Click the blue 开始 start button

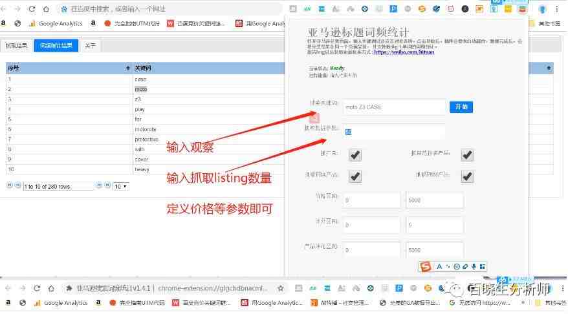pyautogui.click(x=461, y=107)
